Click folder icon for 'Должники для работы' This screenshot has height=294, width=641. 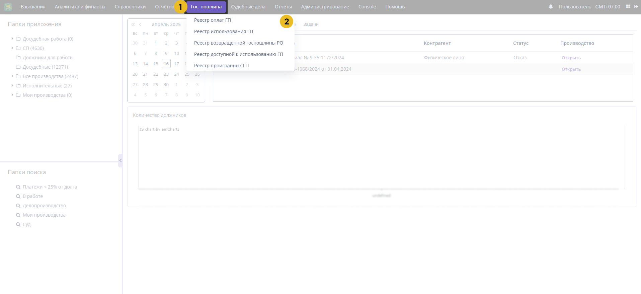pos(18,58)
